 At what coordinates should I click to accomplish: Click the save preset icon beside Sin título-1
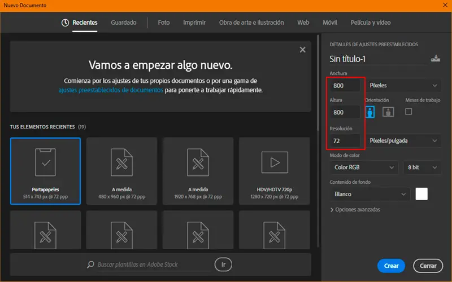coord(435,59)
